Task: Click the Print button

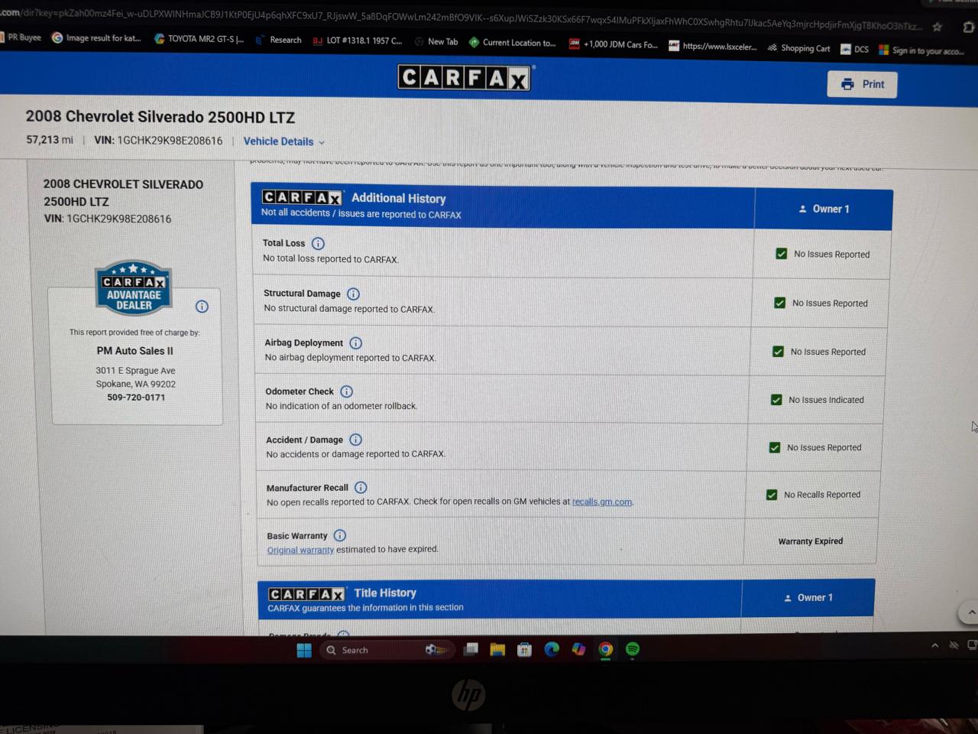Action: coord(862,84)
